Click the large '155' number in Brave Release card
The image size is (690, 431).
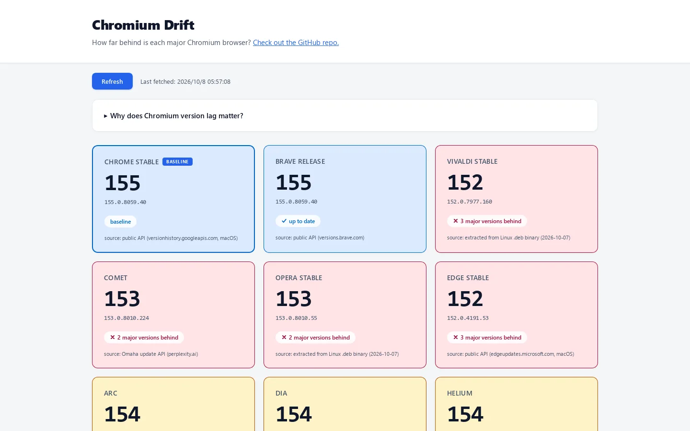(x=294, y=182)
